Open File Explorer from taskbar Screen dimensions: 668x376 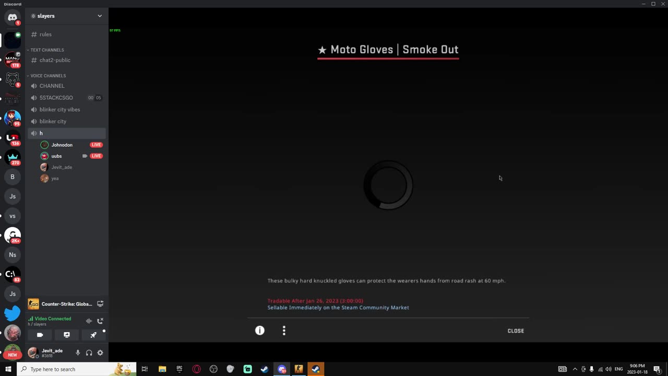162,369
